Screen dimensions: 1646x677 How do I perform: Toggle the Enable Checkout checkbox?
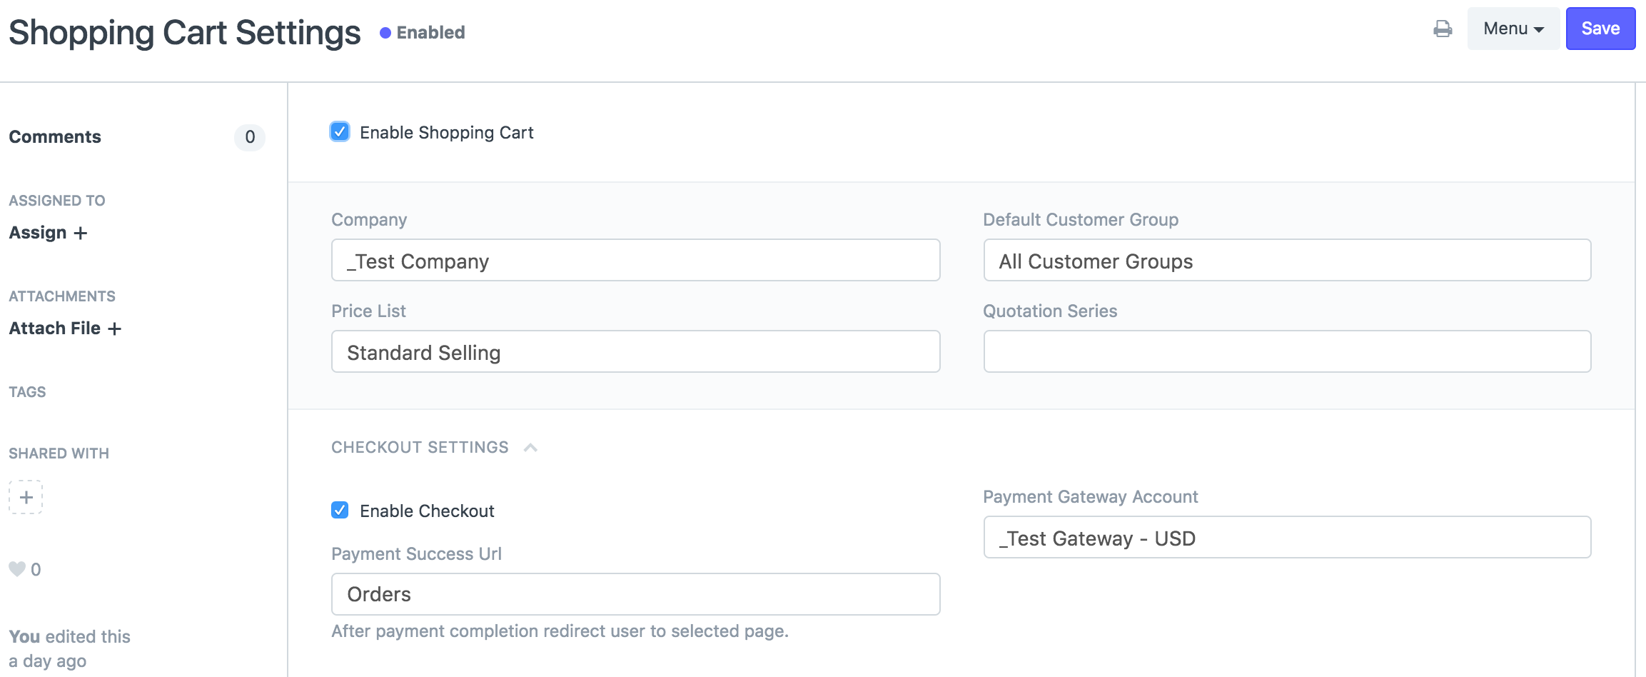pyautogui.click(x=340, y=511)
